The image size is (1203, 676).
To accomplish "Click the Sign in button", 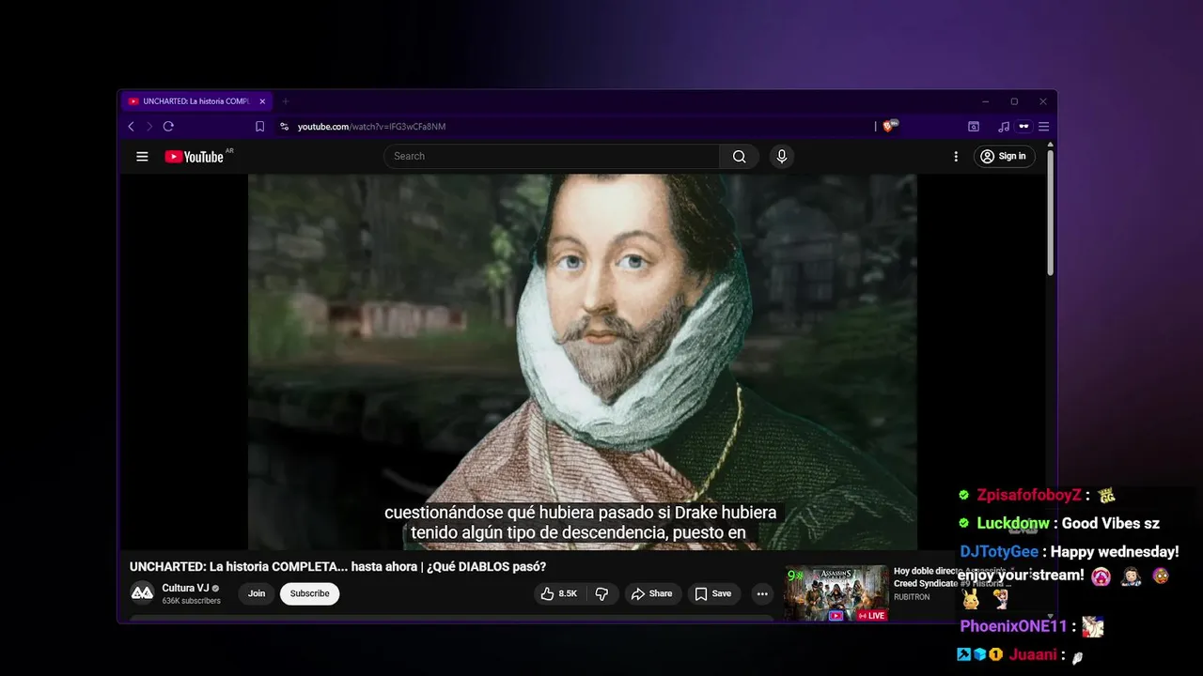I will click(x=1005, y=157).
